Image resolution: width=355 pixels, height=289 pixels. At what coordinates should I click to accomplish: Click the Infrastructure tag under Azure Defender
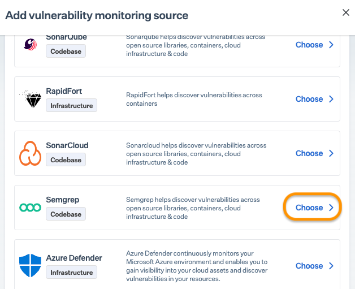(x=71, y=273)
